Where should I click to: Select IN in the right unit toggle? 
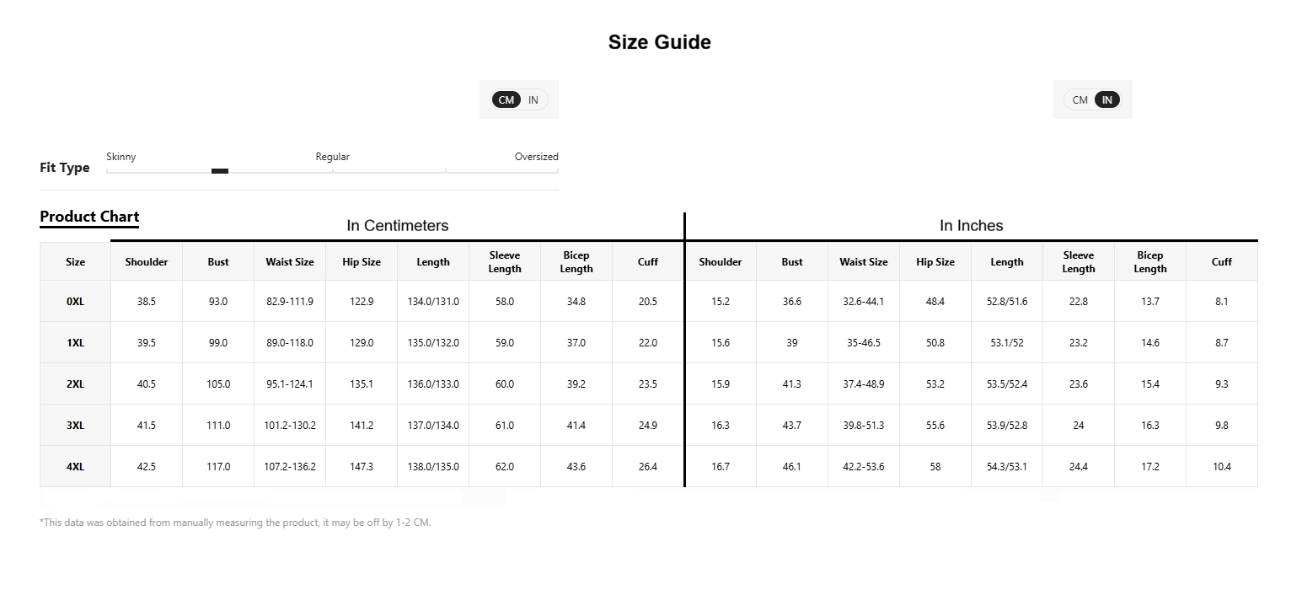(1107, 99)
